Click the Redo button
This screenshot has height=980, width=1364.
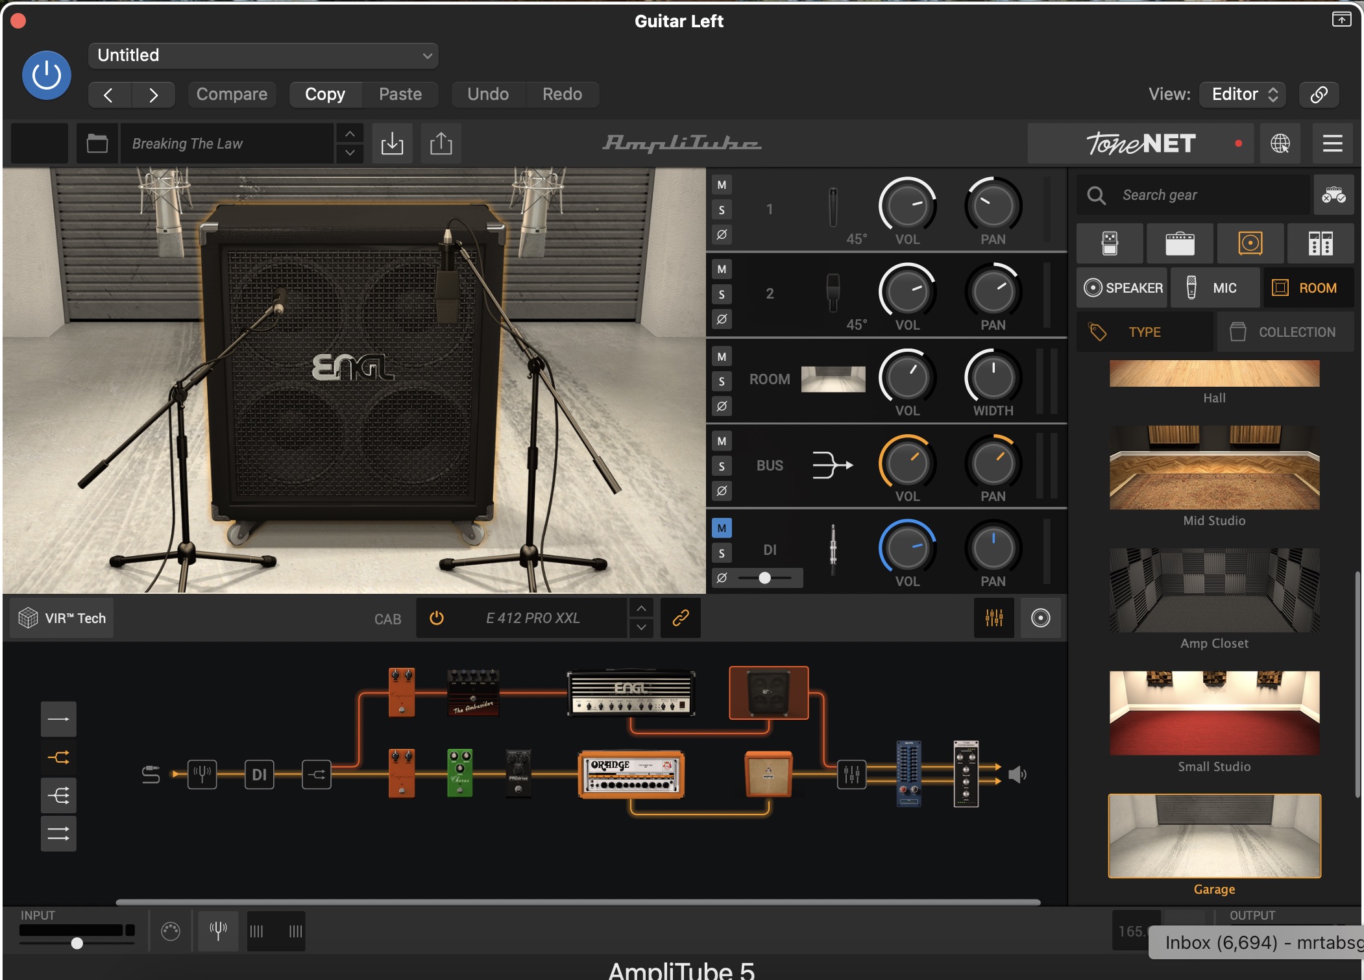pos(562,95)
